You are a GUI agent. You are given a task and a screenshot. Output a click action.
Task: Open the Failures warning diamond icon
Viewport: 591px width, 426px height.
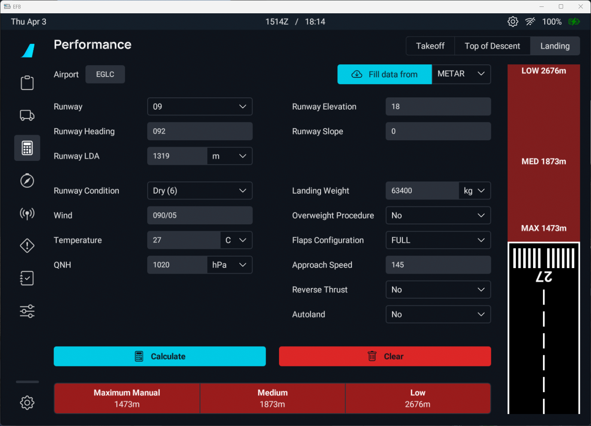point(27,246)
